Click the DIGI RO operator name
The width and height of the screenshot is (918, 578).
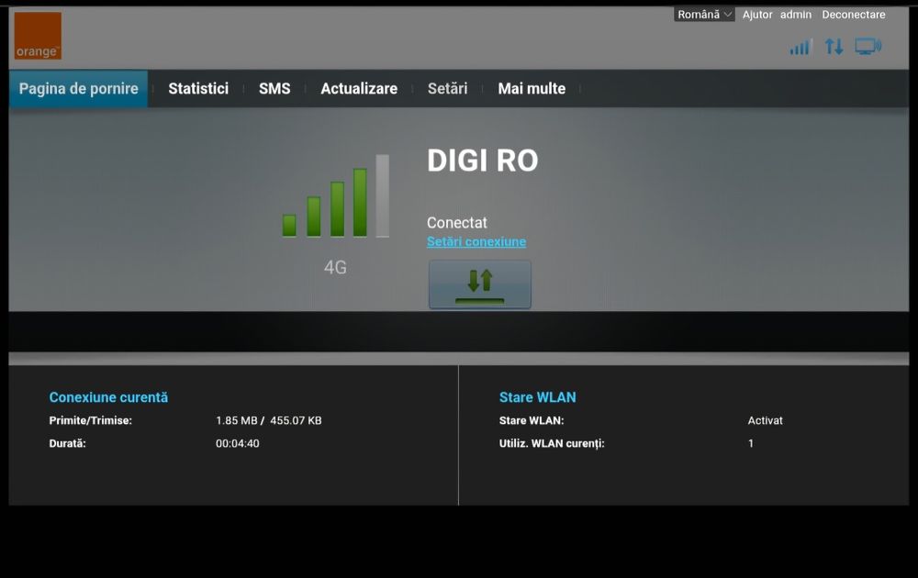tap(483, 161)
